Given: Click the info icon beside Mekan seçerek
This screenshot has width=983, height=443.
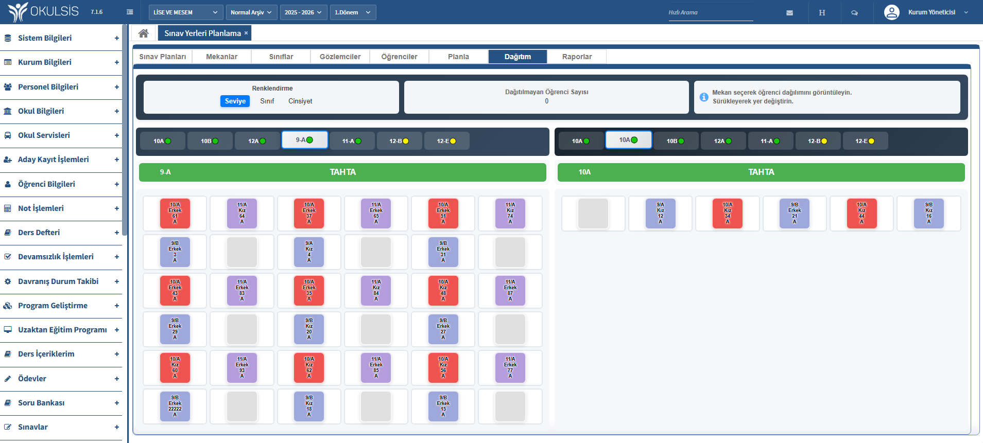Looking at the screenshot, I should point(704,97).
